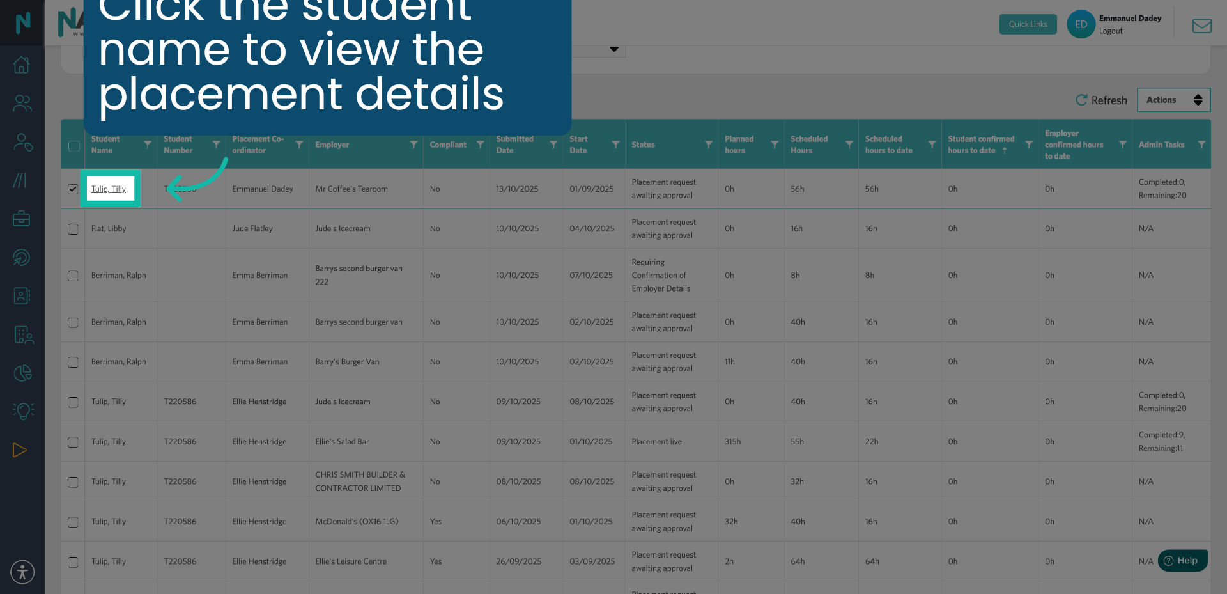Select the contact card icon in the sidebar
This screenshot has width=1227, height=594.
[21, 295]
